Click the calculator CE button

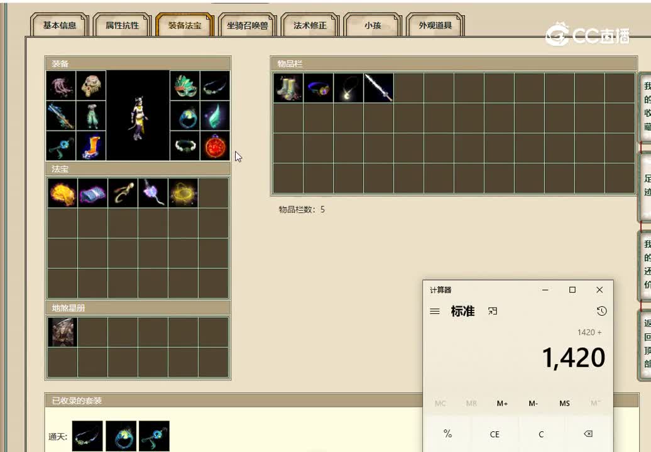tap(495, 434)
